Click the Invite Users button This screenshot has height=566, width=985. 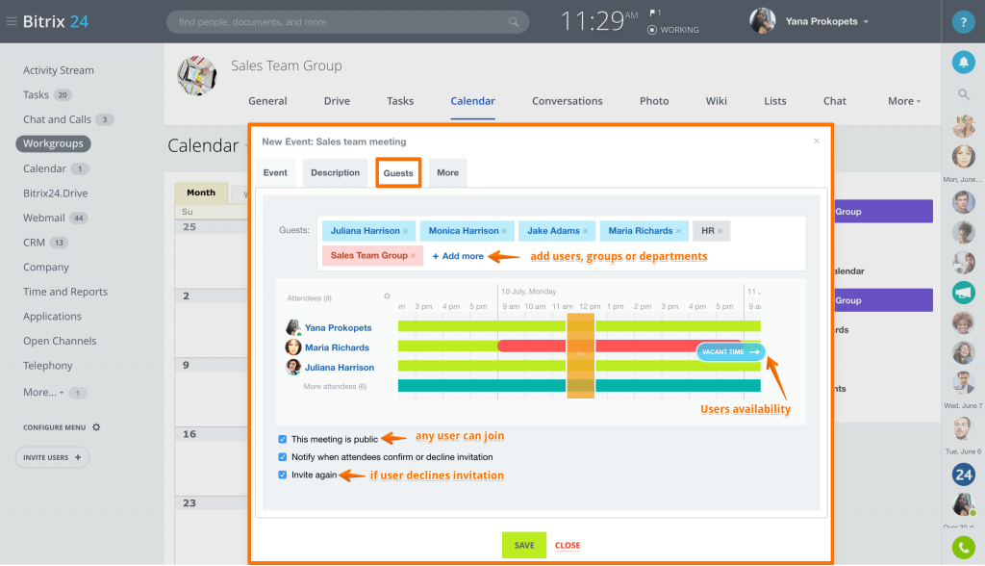coord(52,457)
